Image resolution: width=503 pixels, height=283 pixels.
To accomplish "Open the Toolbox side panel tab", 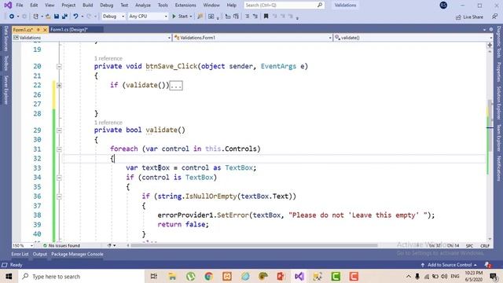I will (x=6, y=63).
